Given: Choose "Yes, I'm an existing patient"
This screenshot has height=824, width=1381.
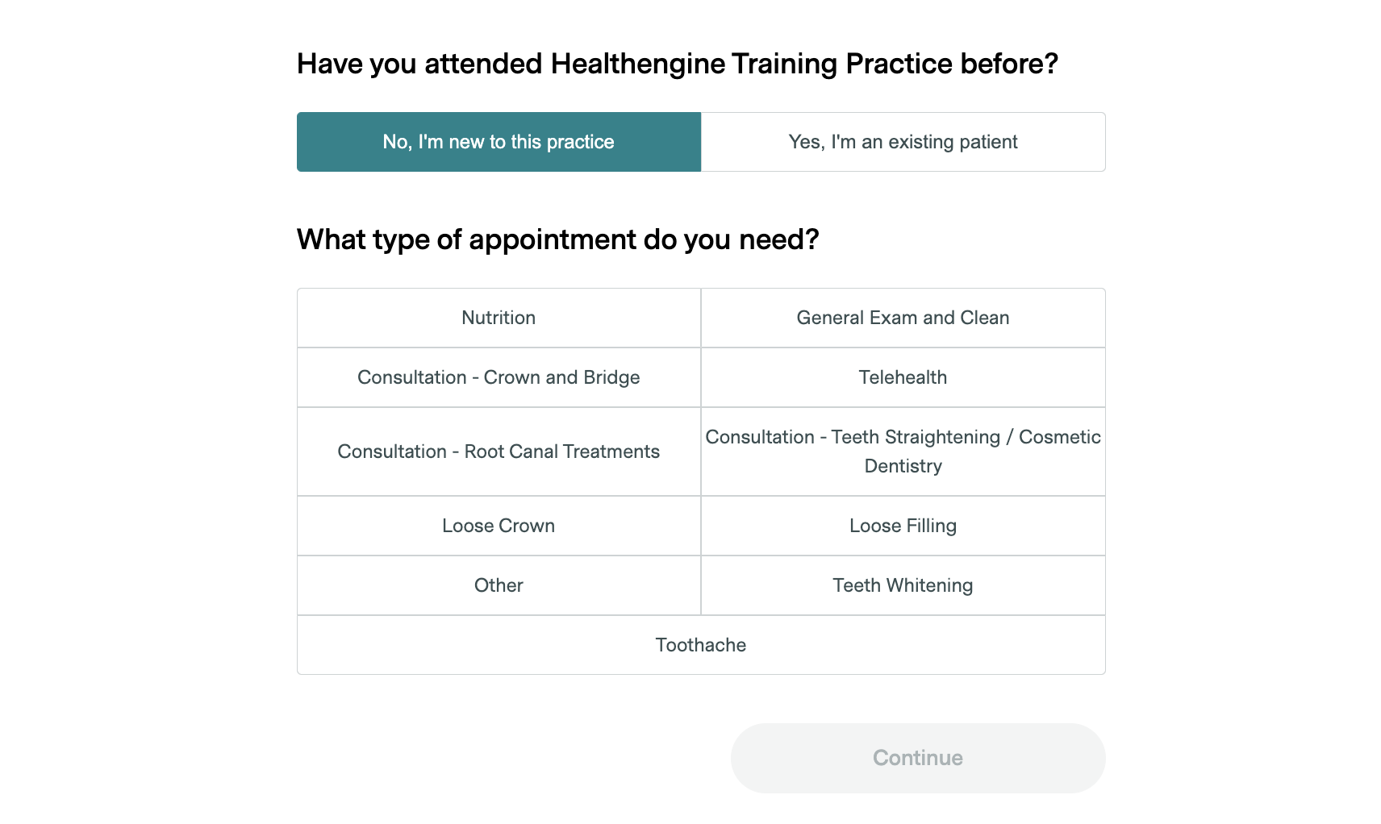Looking at the screenshot, I should 903,142.
